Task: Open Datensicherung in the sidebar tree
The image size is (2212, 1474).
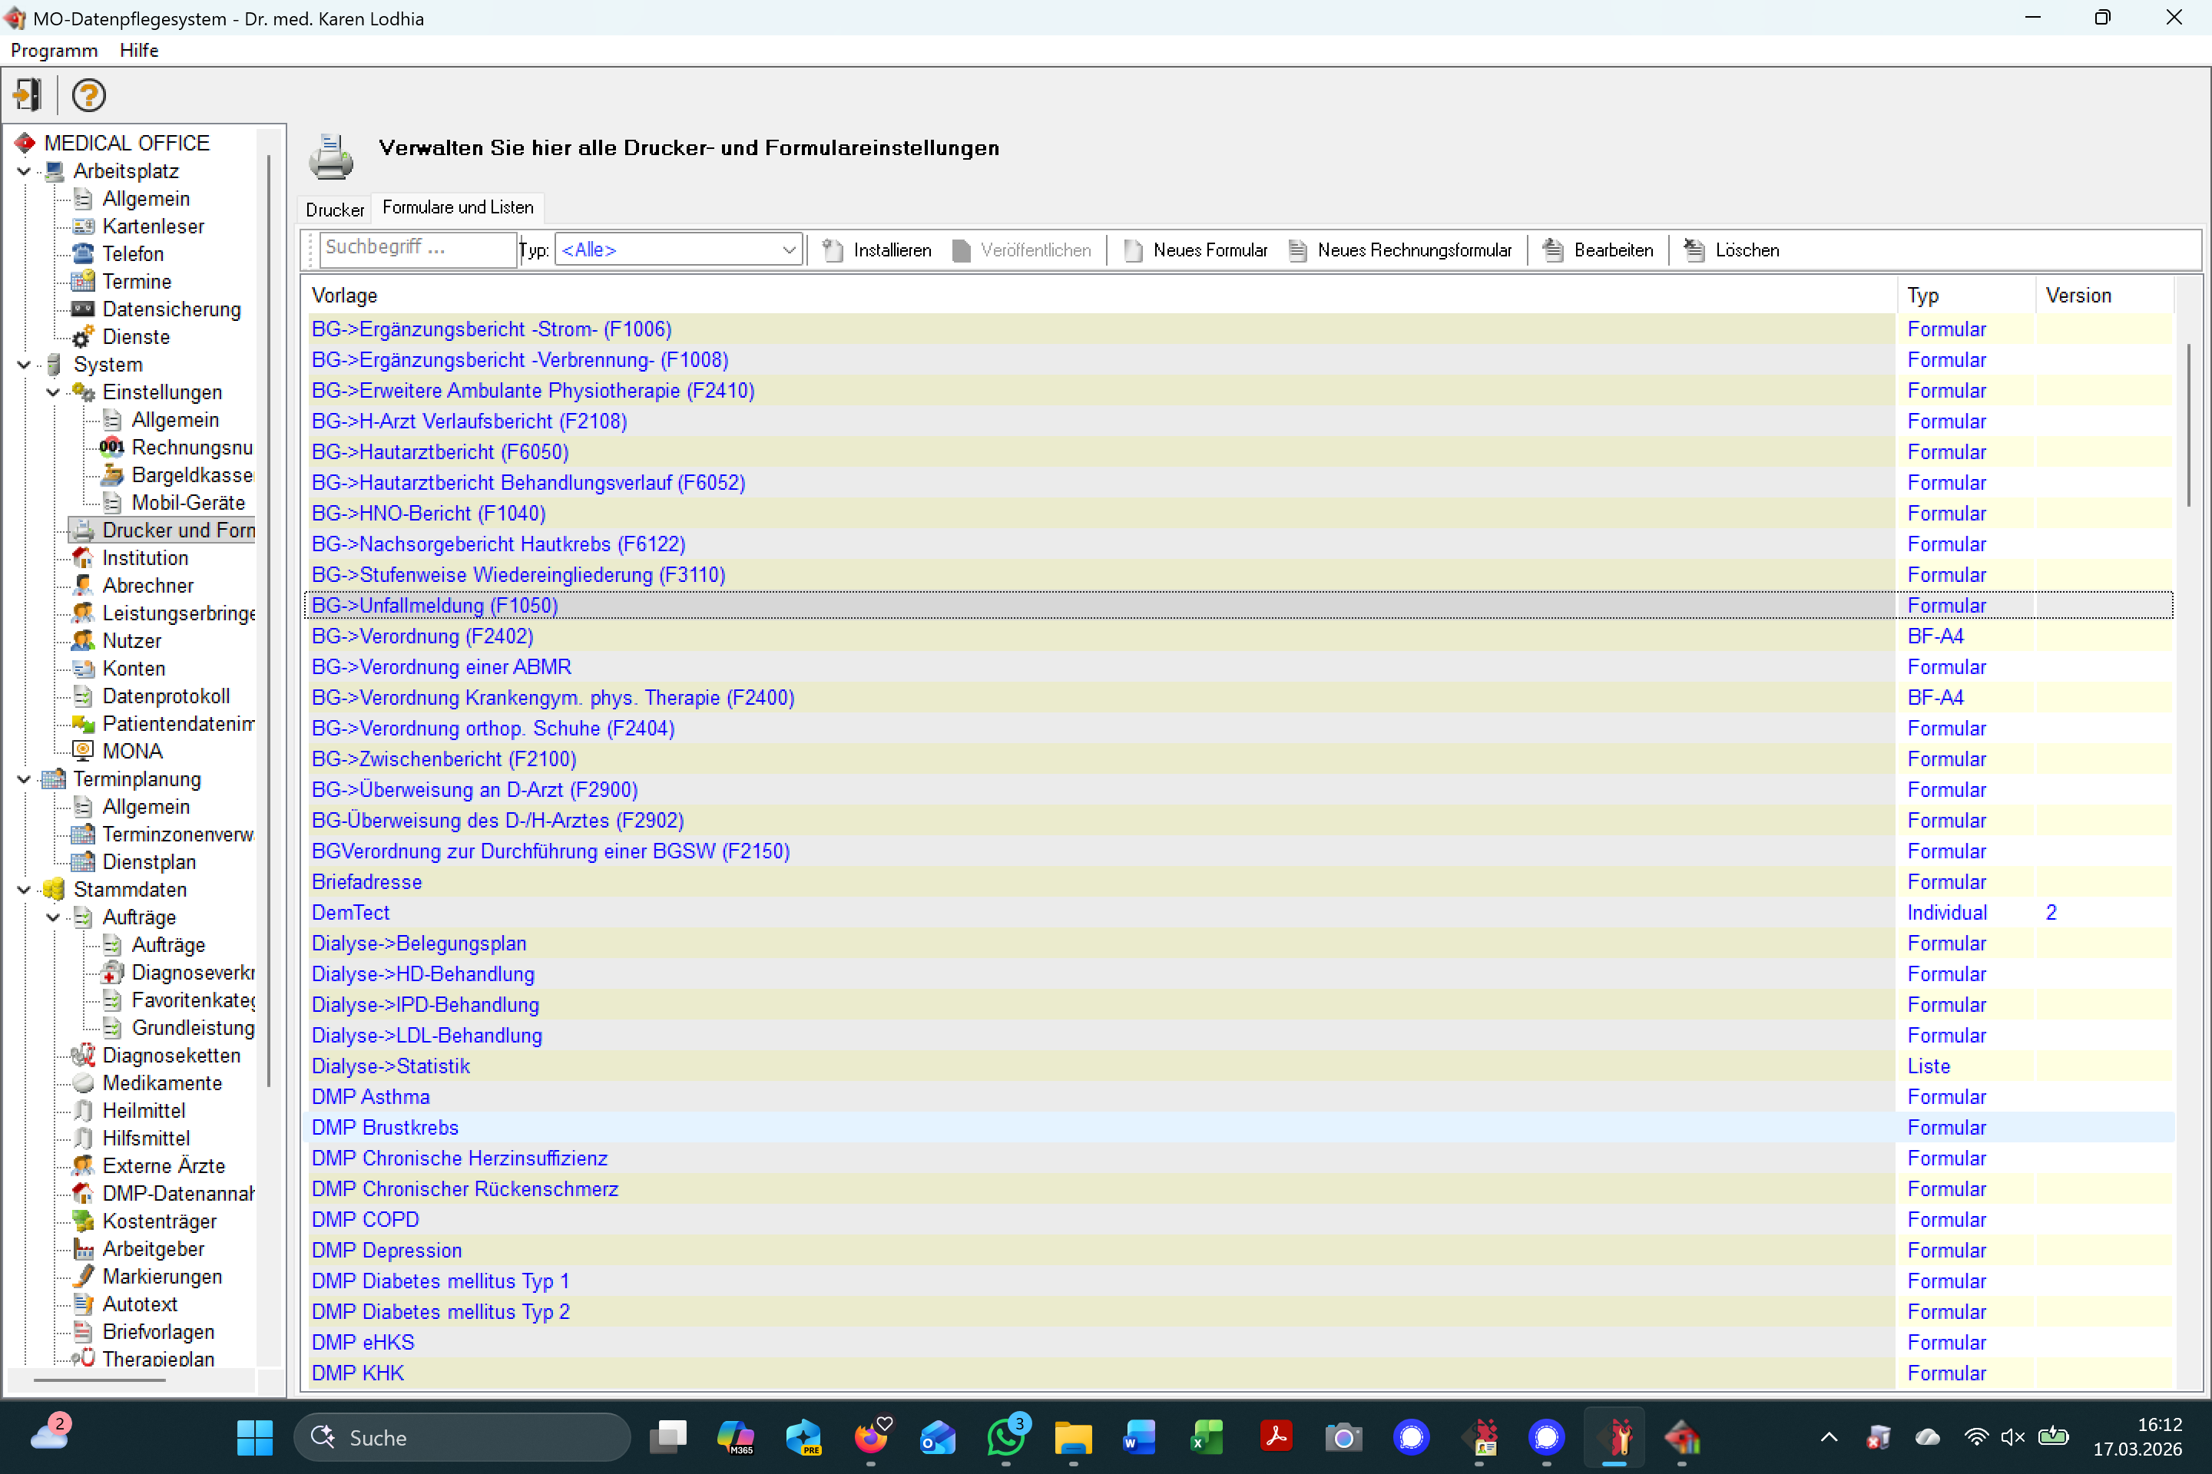Action: click(171, 309)
